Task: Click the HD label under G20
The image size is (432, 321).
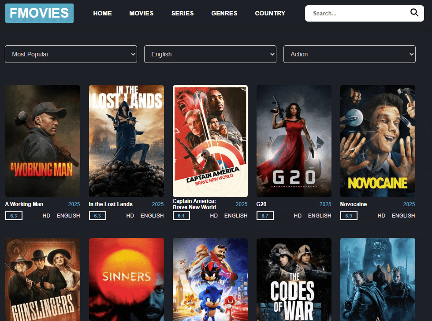Action: tap(298, 216)
